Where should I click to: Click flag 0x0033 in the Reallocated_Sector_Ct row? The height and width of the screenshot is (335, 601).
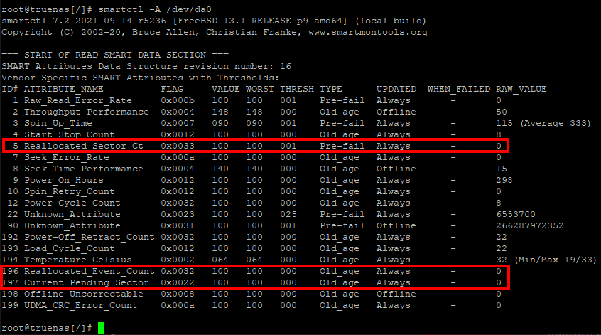(x=178, y=146)
